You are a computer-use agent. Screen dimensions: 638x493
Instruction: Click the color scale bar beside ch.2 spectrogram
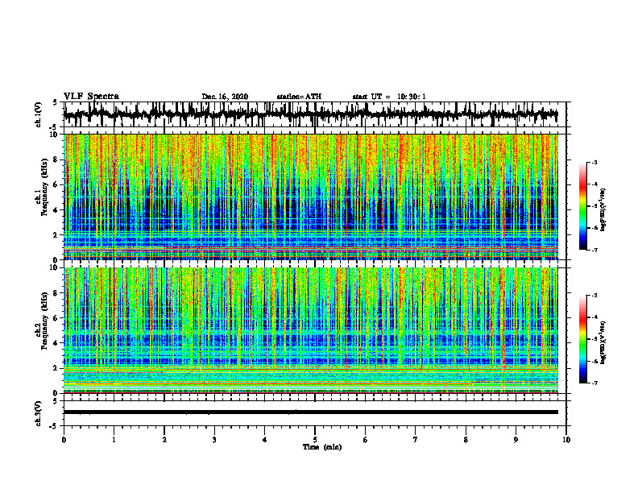(x=582, y=339)
